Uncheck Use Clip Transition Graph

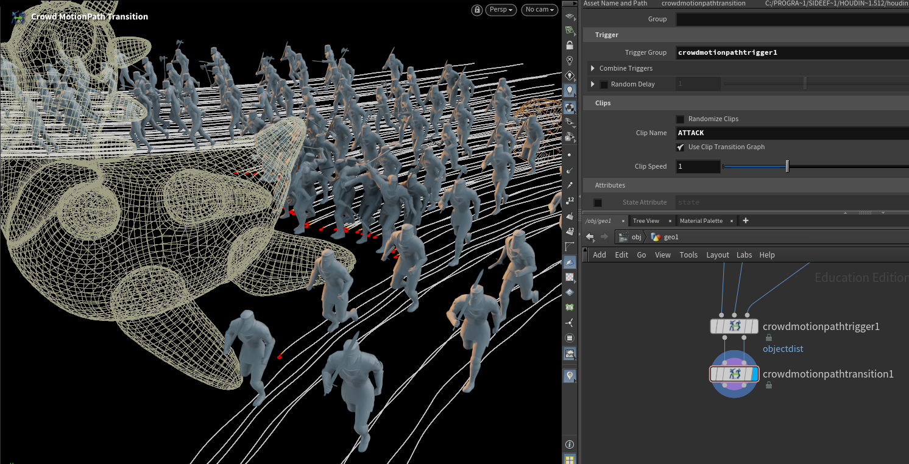tap(680, 147)
